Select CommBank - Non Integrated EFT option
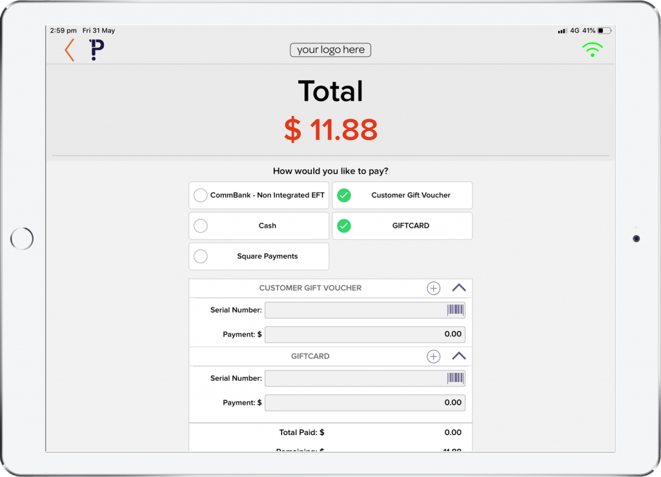 (259, 195)
